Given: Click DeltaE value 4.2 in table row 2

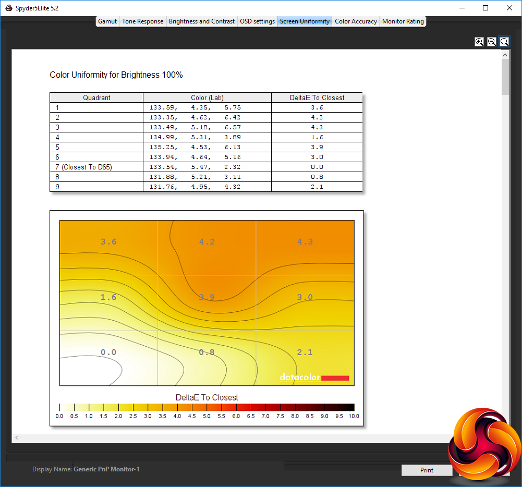Looking at the screenshot, I should click(x=317, y=117).
